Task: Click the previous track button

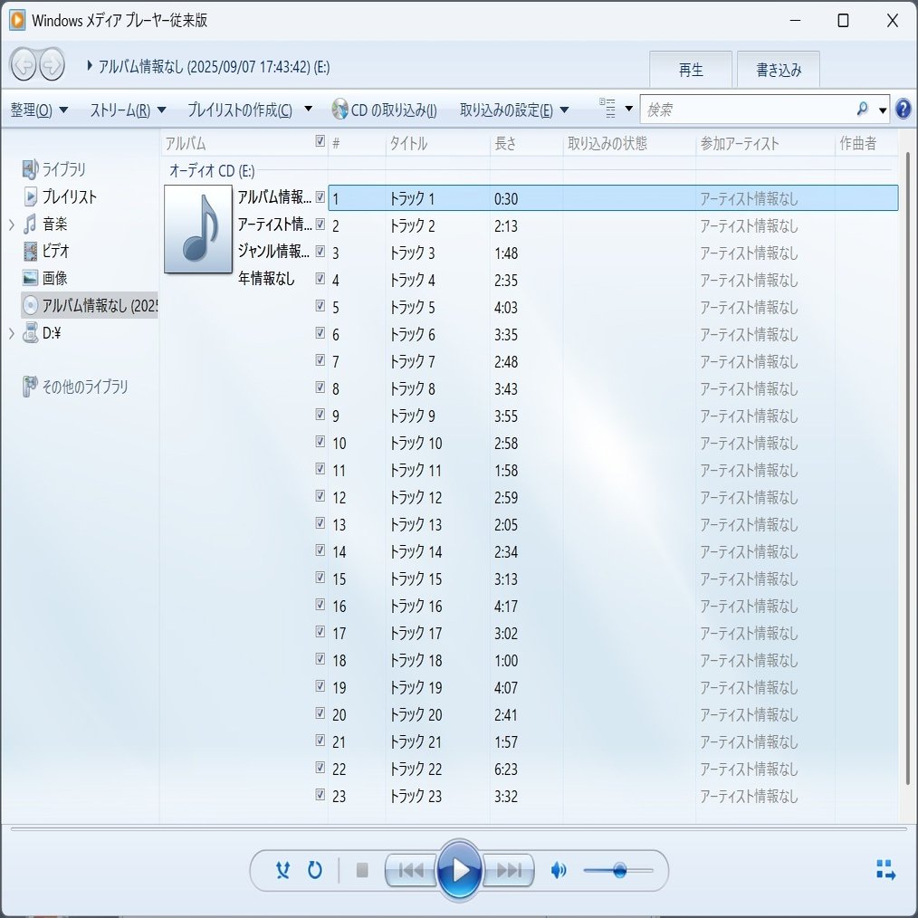Action: (410, 871)
